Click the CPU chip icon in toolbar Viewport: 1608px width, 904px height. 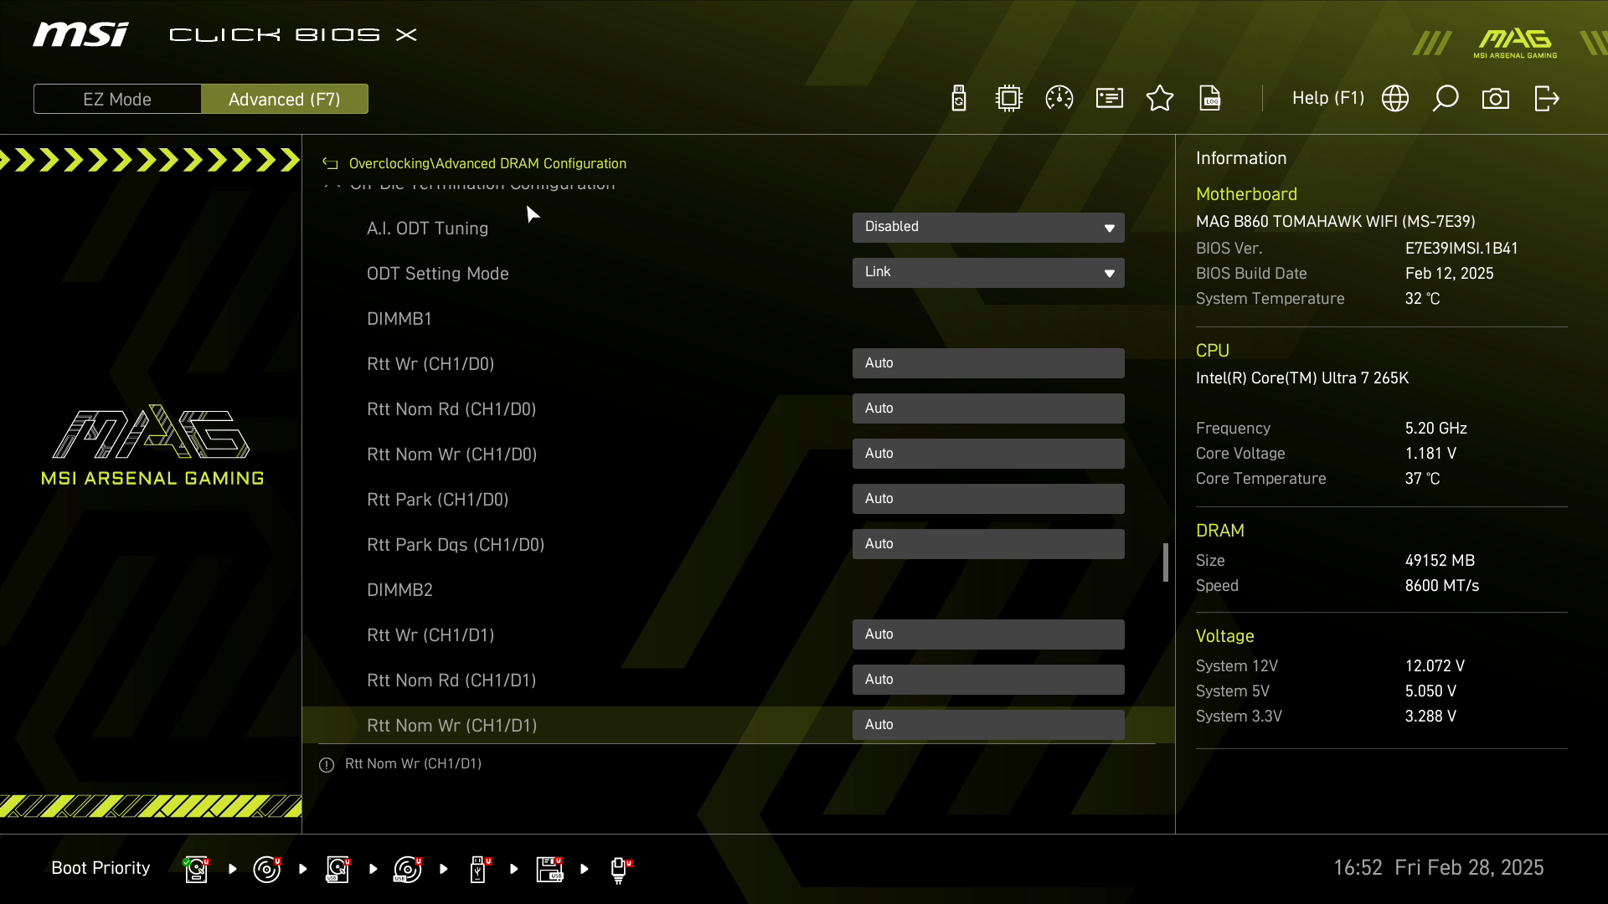point(1009,99)
